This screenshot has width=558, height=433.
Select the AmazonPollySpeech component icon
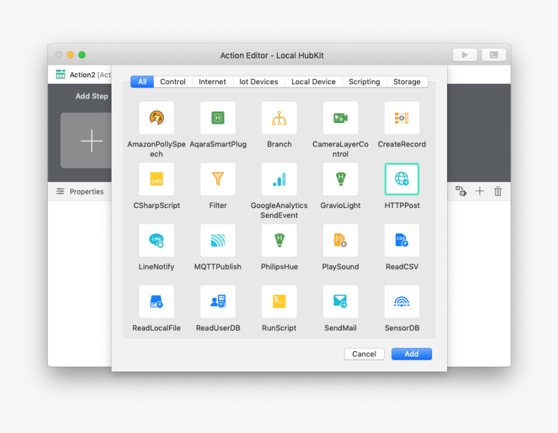click(156, 118)
